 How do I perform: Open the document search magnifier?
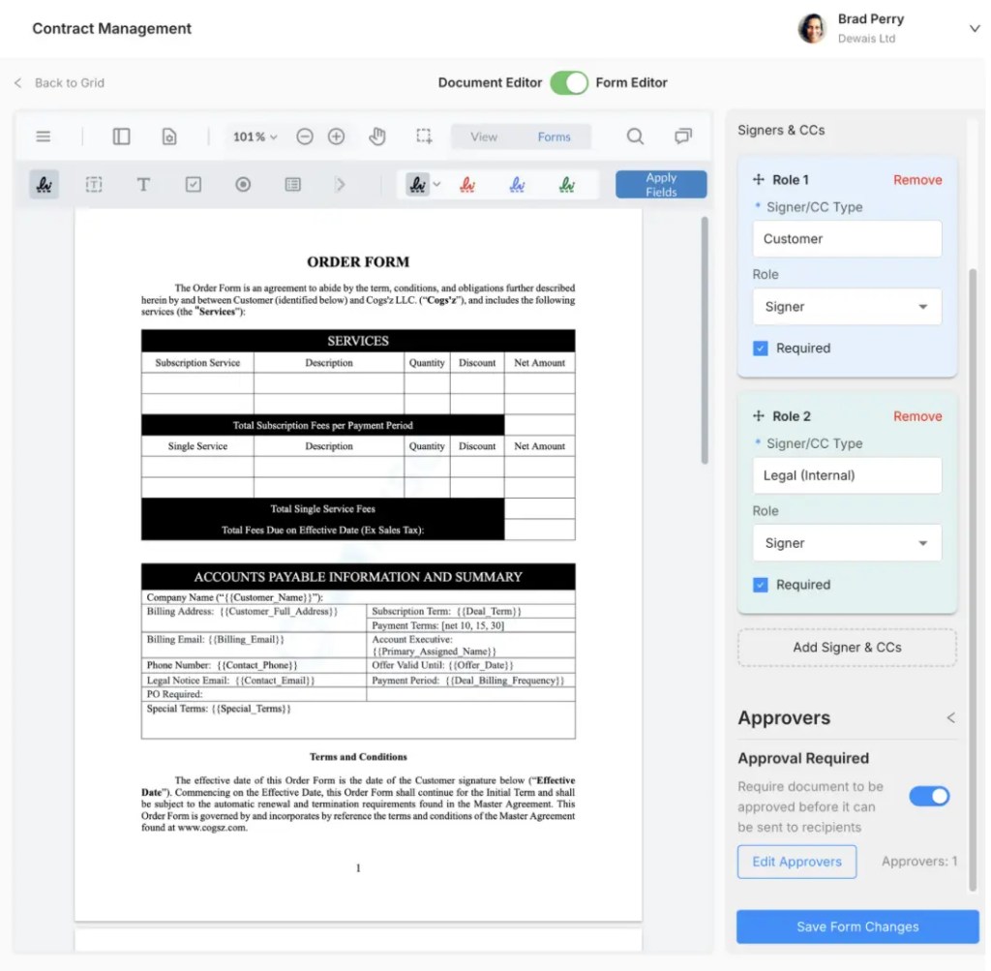click(635, 137)
